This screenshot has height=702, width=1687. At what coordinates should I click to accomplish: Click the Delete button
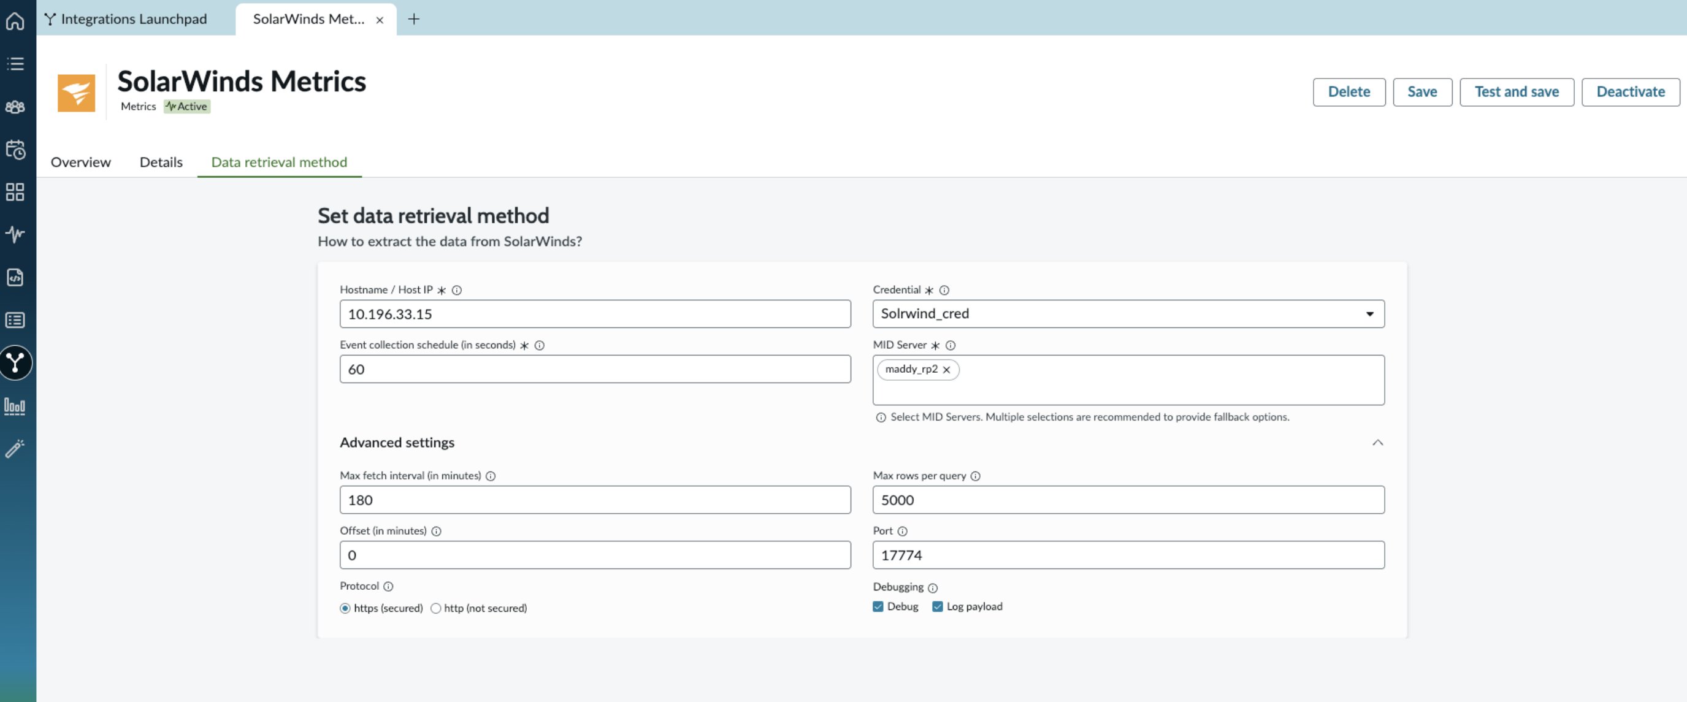[x=1348, y=92]
